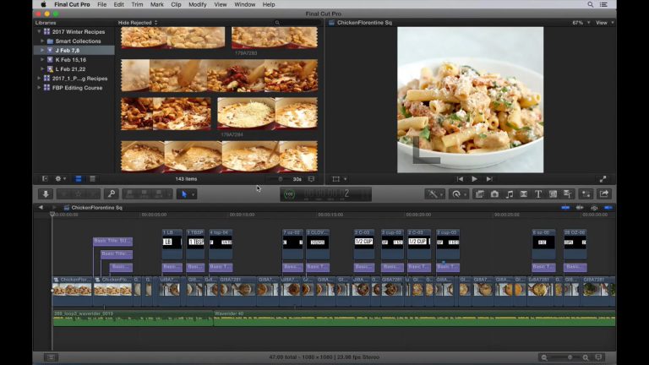Open the Spotlight search magnifier
649x365 pixels.
click(591, 4)
